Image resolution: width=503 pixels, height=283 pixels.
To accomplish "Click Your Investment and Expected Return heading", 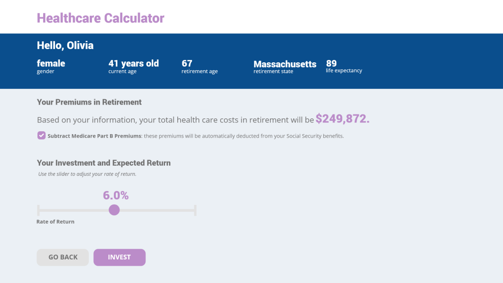I will 104,163.
